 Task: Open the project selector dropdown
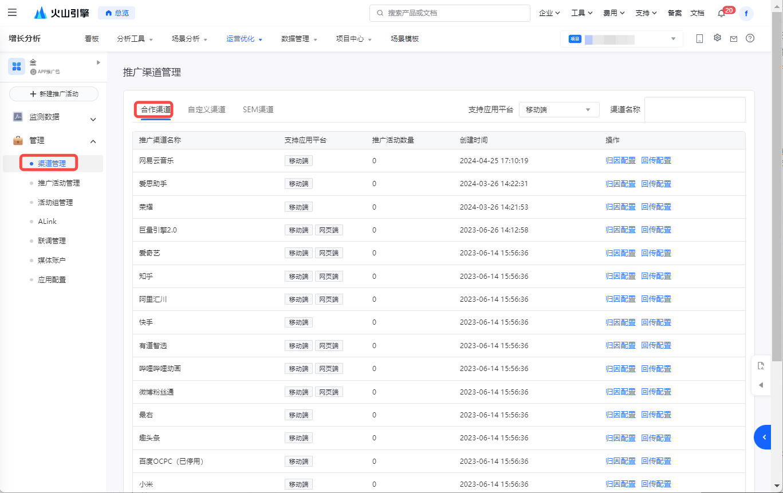[x=621, y=39]
